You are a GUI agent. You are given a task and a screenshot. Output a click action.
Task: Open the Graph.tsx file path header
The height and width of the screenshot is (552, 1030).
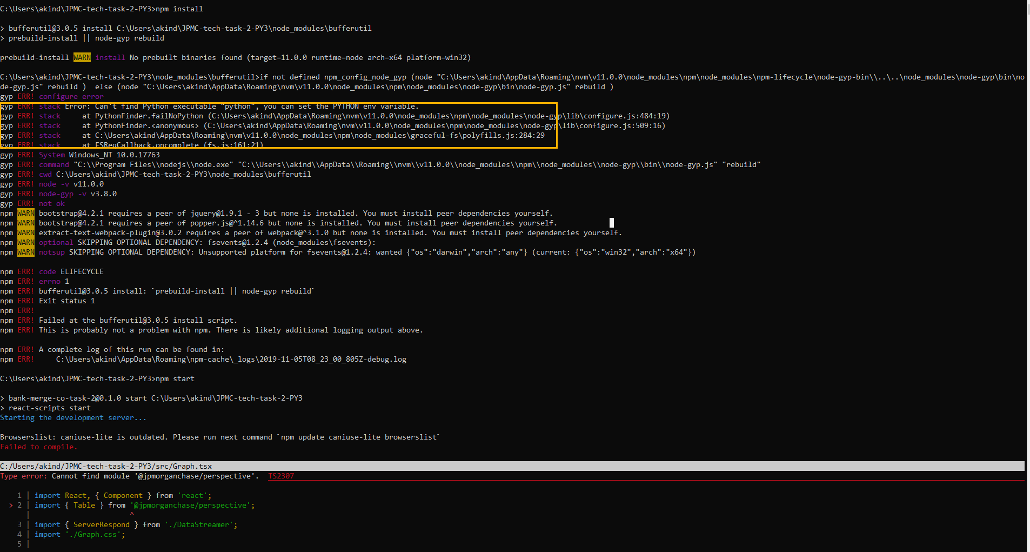106,466
